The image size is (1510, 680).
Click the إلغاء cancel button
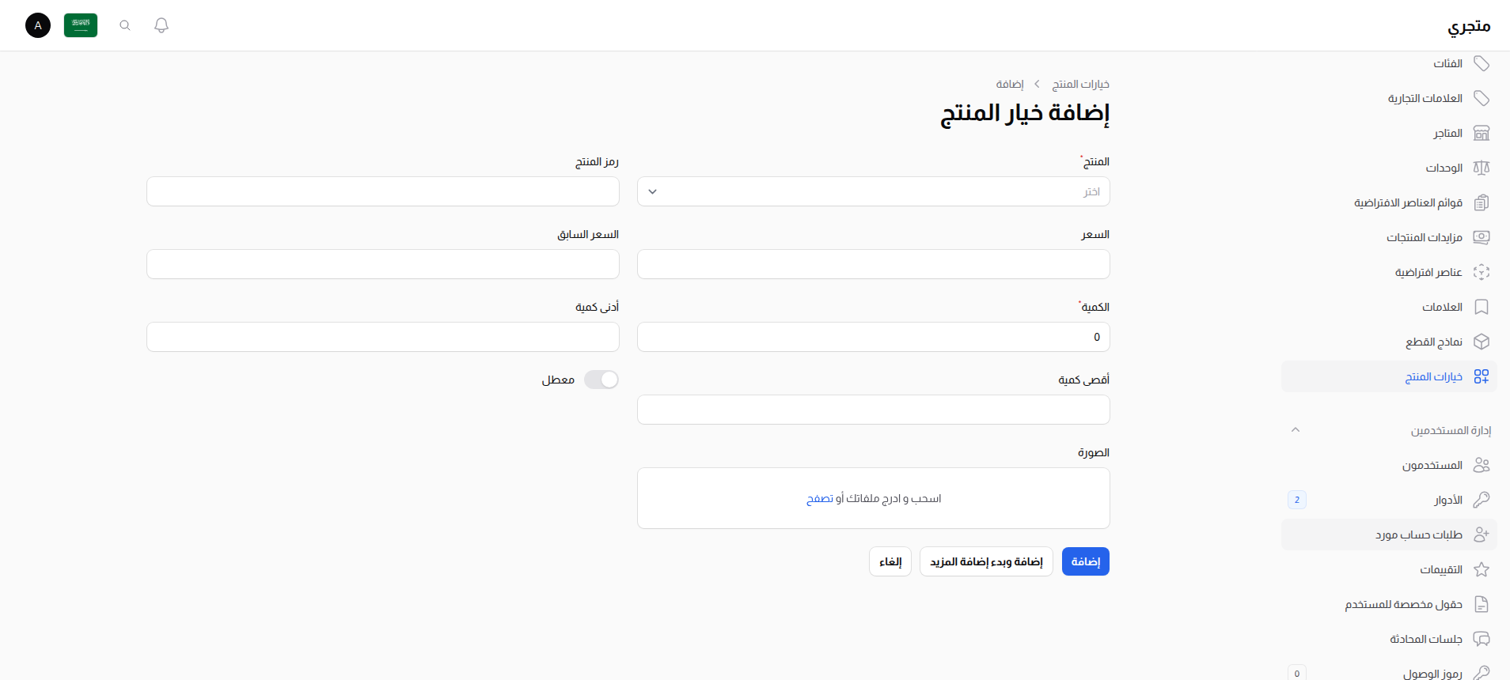click(x=890, y=561)
